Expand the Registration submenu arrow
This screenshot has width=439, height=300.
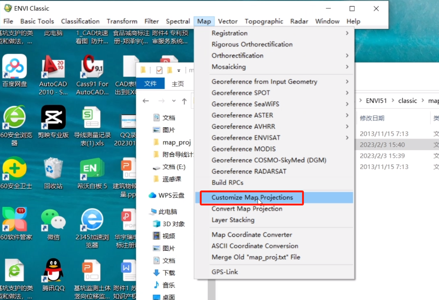pos(347,33)
